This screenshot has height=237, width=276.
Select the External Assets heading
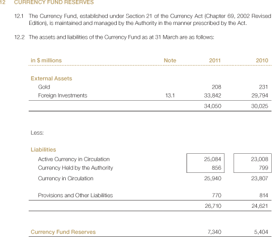point(51,78)
